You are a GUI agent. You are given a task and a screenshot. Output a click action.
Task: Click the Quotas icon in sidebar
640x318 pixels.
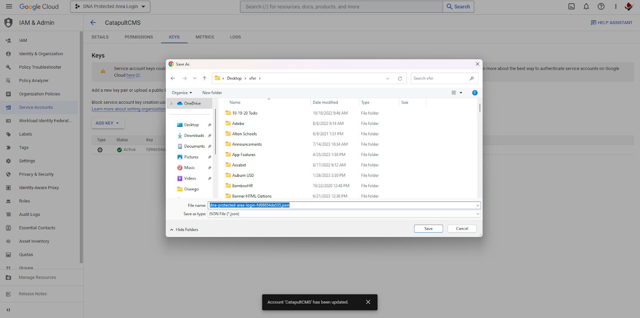pos(8,255)
